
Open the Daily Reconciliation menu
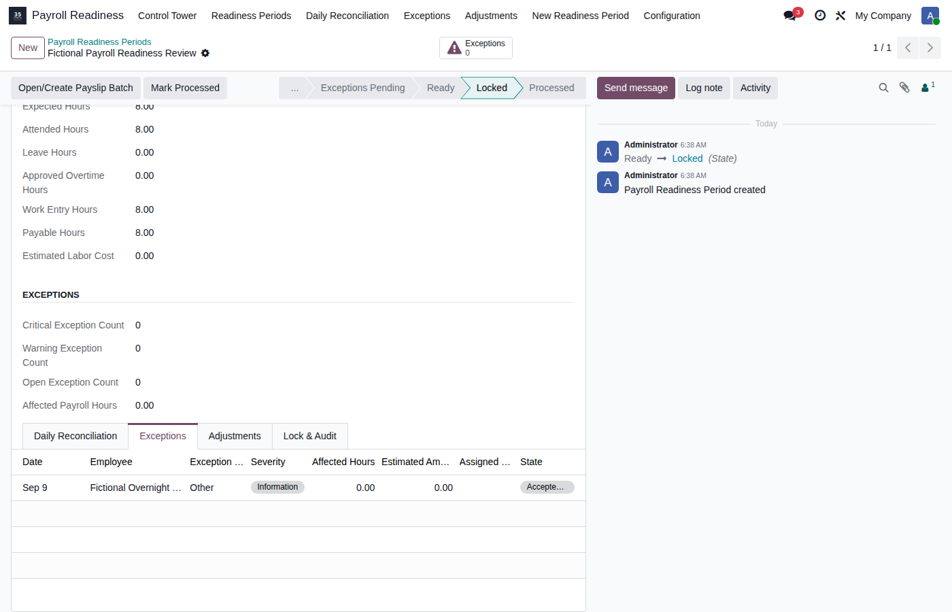347,16
